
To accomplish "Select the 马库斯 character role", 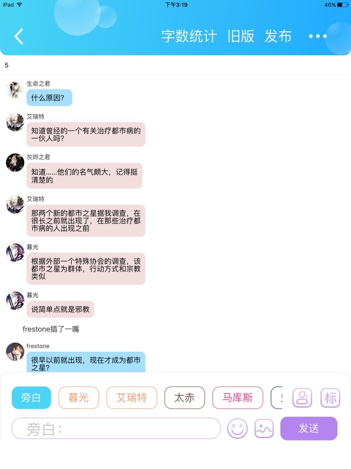I will tap(237, 398).
